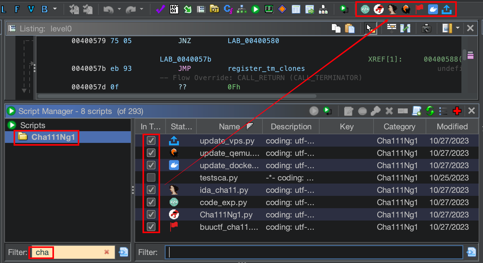Image resolution: width=483 pixels, height=263 pixels.
Task: Uncheck toolbar checkbox for Cha111Ng1.py
Action: [151, 214]
